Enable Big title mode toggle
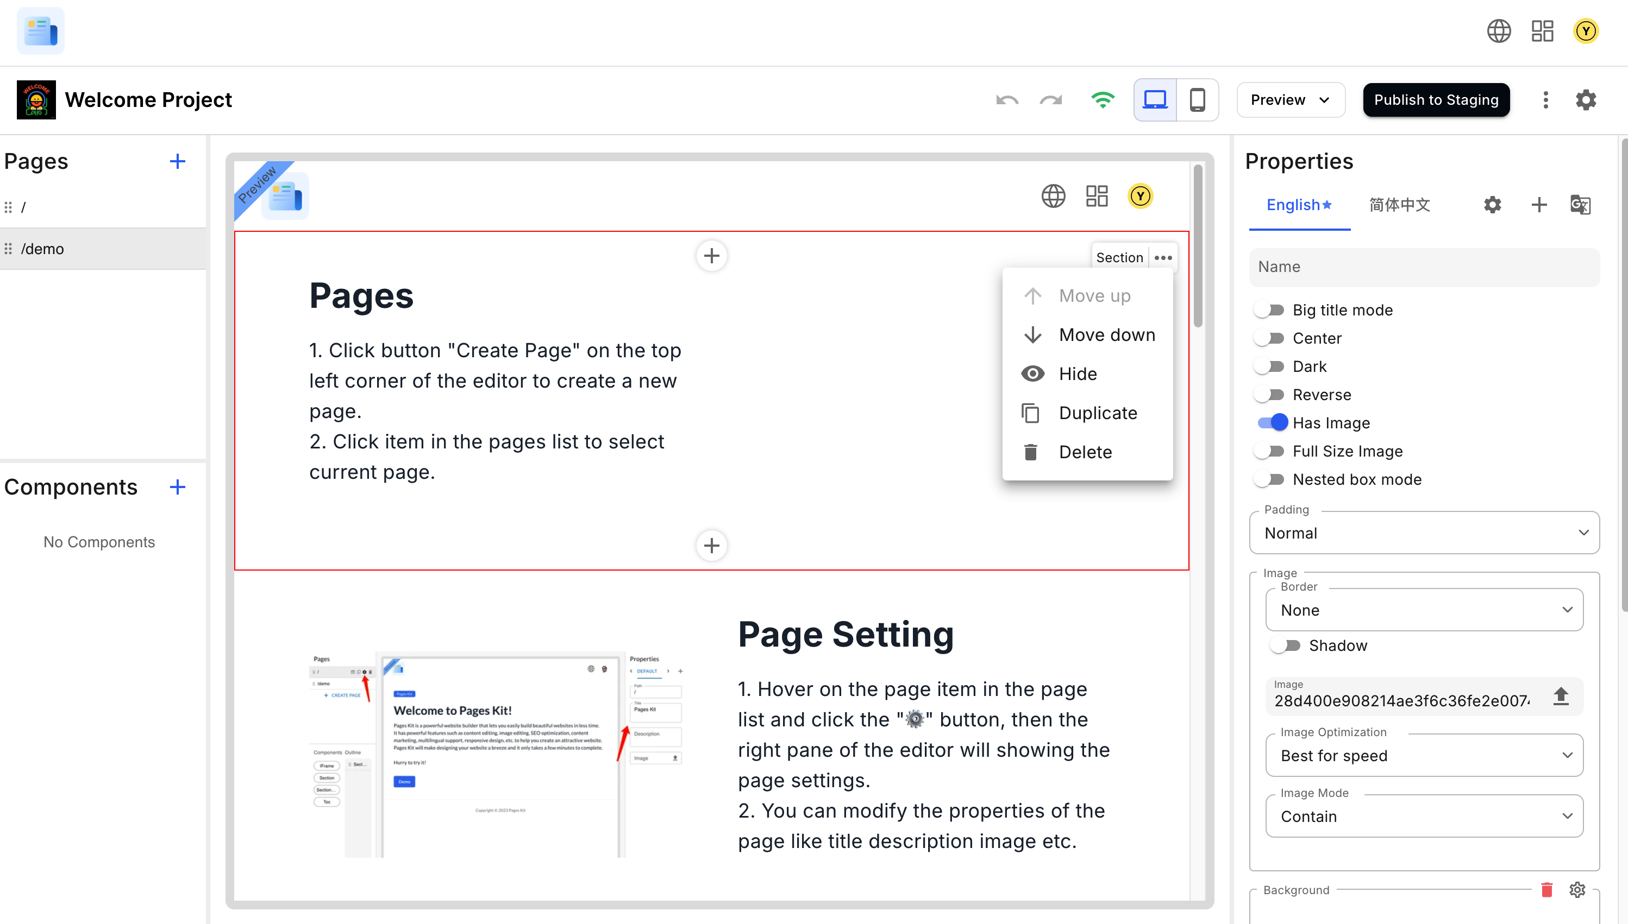This screenshot has height=924, width=1628. 1270,309
